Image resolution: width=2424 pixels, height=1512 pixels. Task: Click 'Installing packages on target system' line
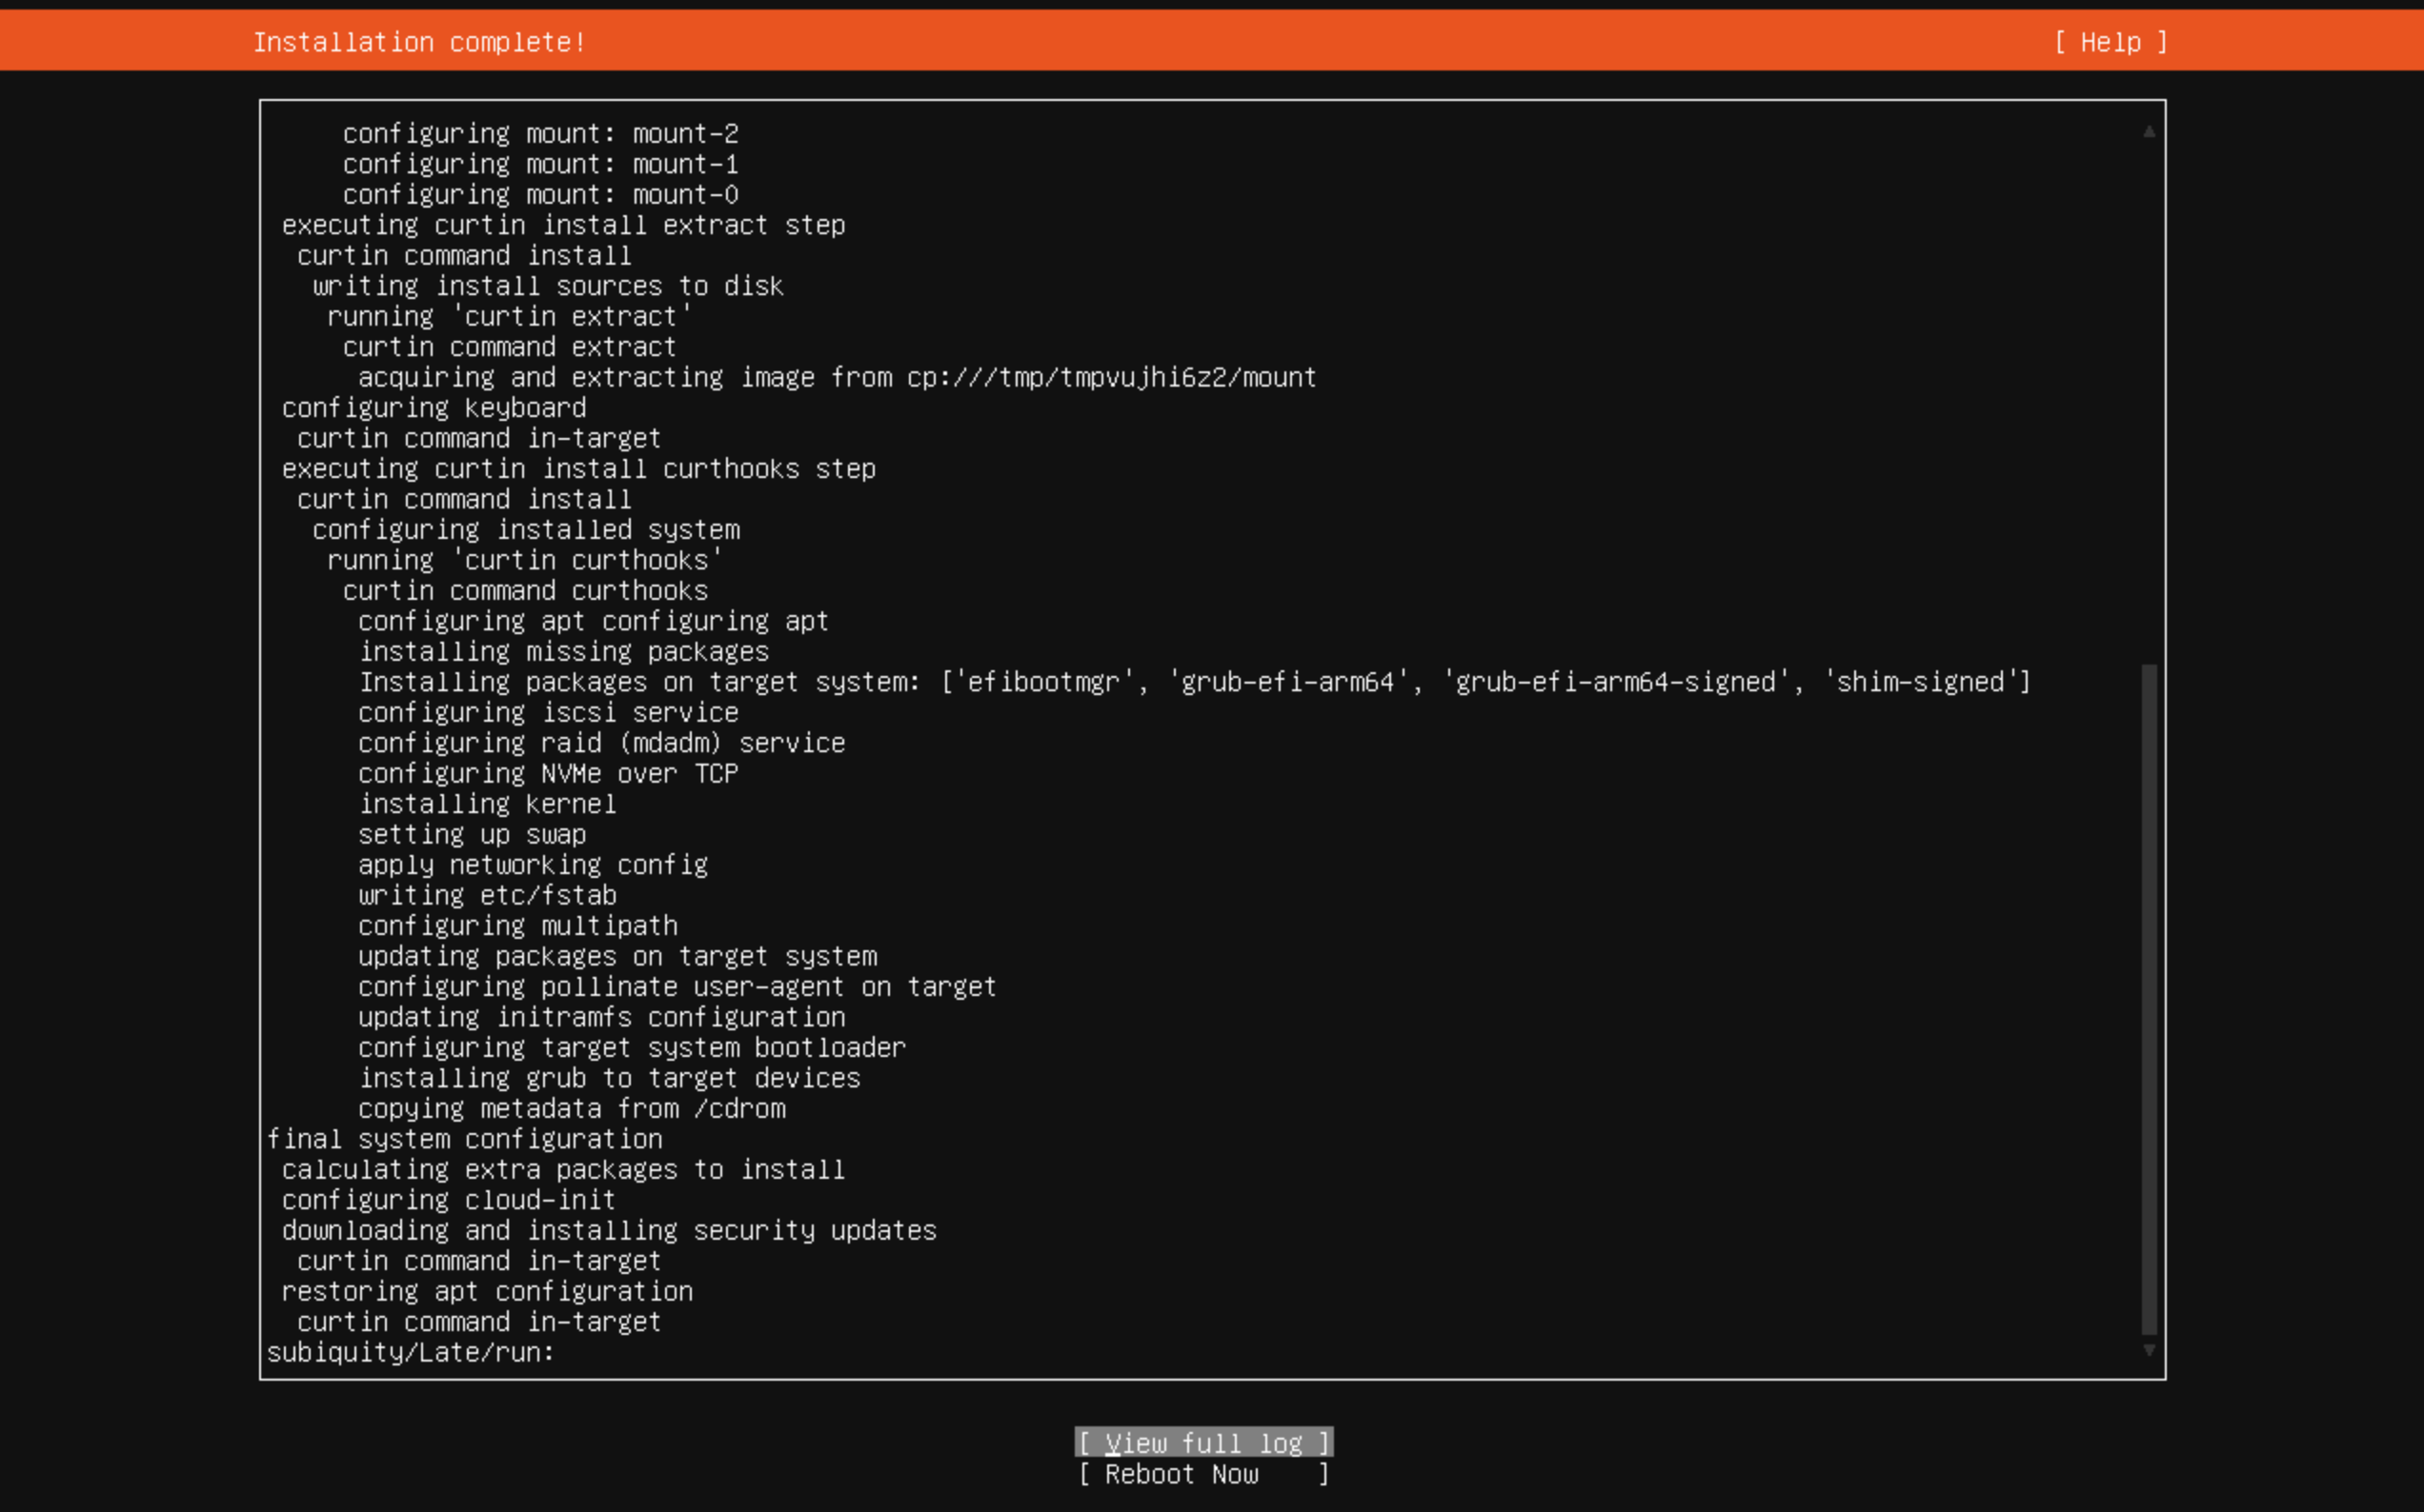(x=1195, y=682)
